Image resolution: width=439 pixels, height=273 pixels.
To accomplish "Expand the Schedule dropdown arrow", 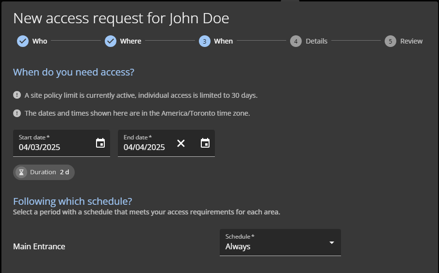I will click(332, 243).
